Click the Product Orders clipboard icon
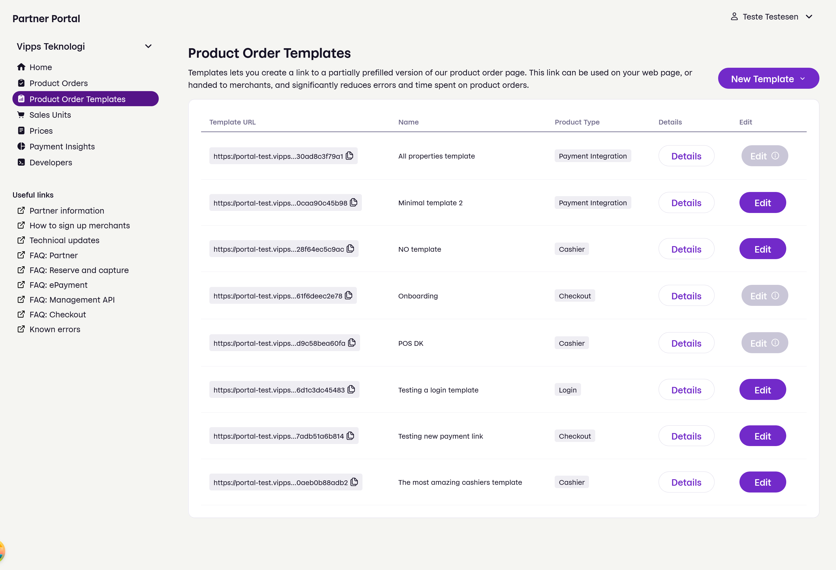This screenshot has height=570, width=836. [x=21, y=83]
